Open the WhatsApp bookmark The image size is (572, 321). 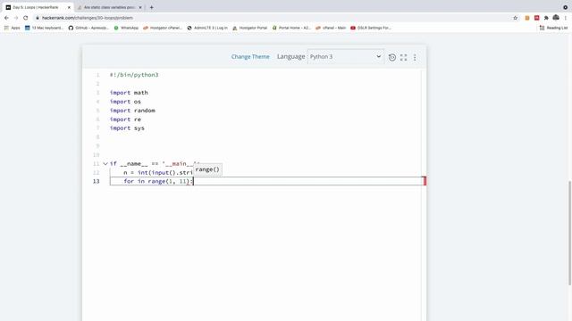pyautogui.click(x=126, y=28)
